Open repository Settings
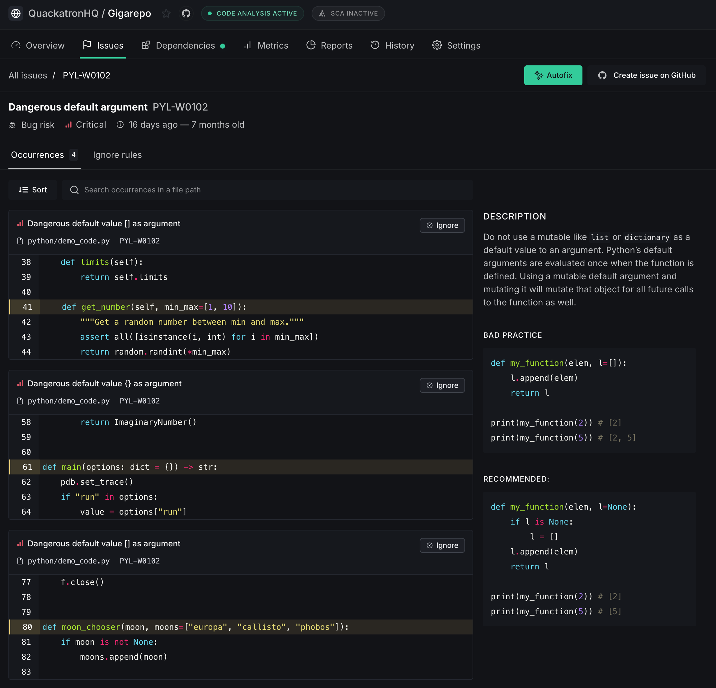 [x=456, y=45]
